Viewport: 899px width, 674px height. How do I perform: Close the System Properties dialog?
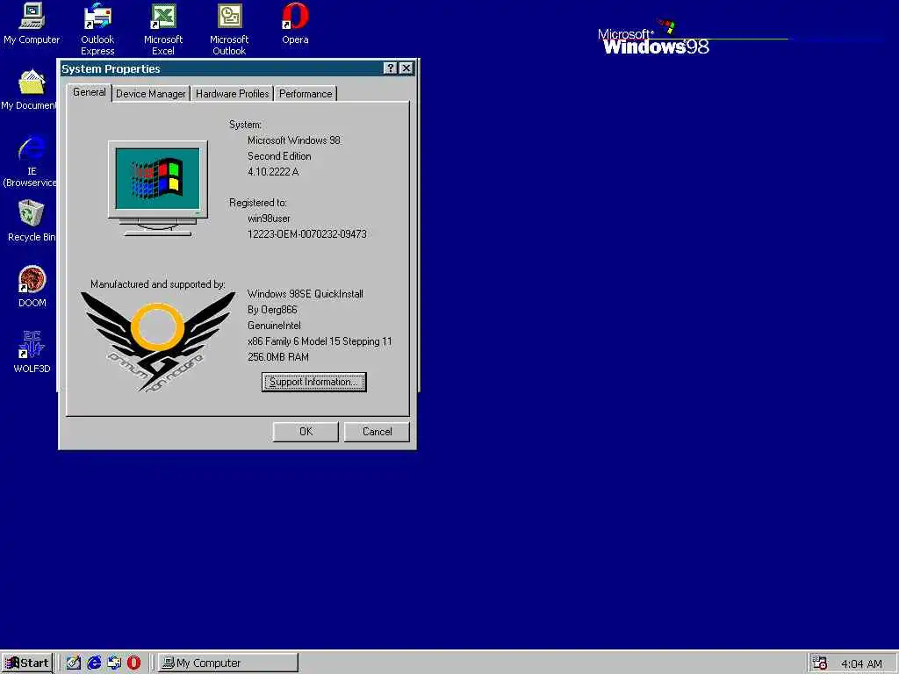406,68
